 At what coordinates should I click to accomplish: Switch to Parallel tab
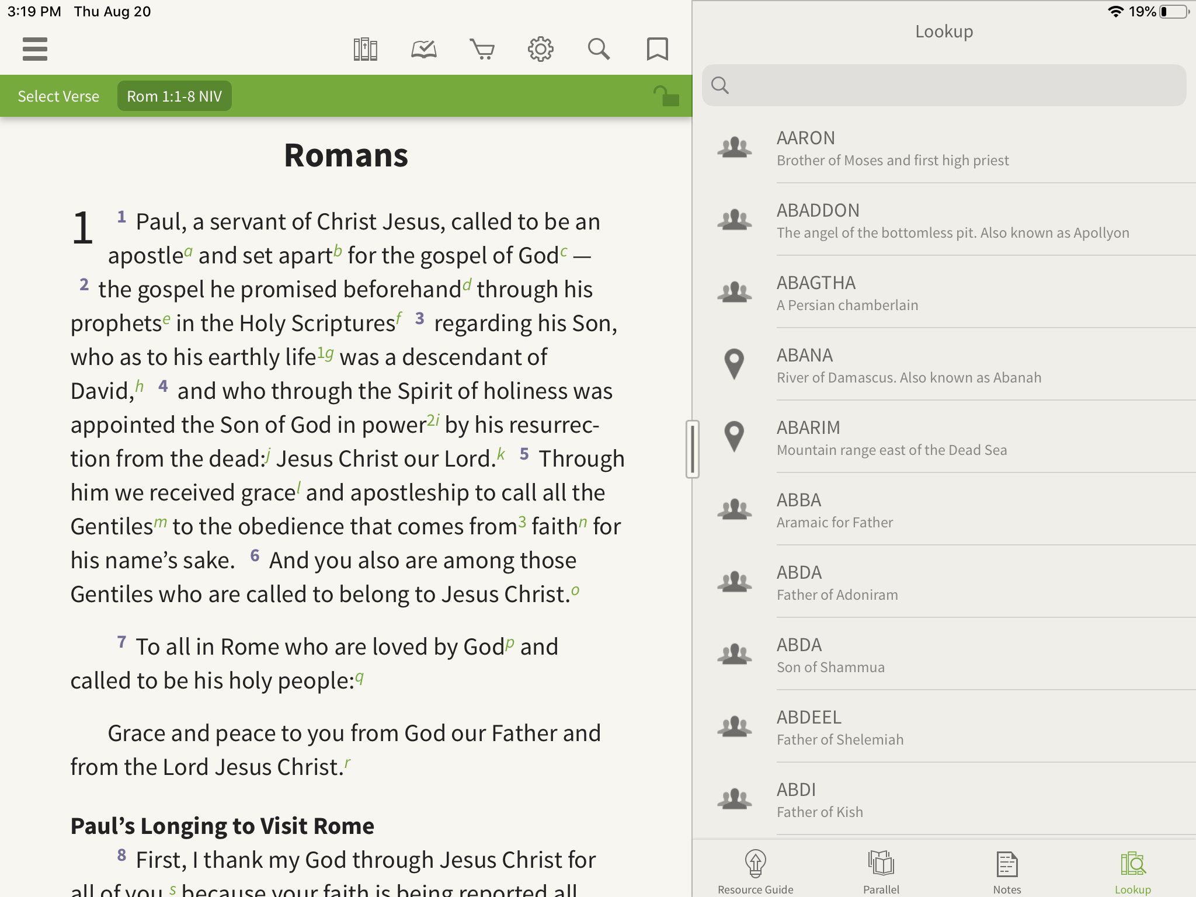tap(881, 872)
